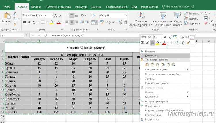Decrease decimal places in the ribbon
Image resolution: width=216 pixels, height=123 pixels.
pyautogui.click(x=125, y=22)
